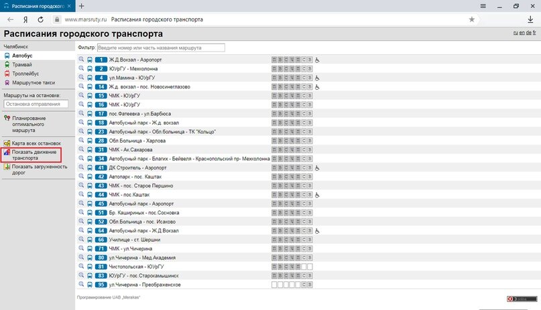Open browser downloads arrow icon
Image resolution: width=541 pixels, height=310 pixels.
click(530, 19)
